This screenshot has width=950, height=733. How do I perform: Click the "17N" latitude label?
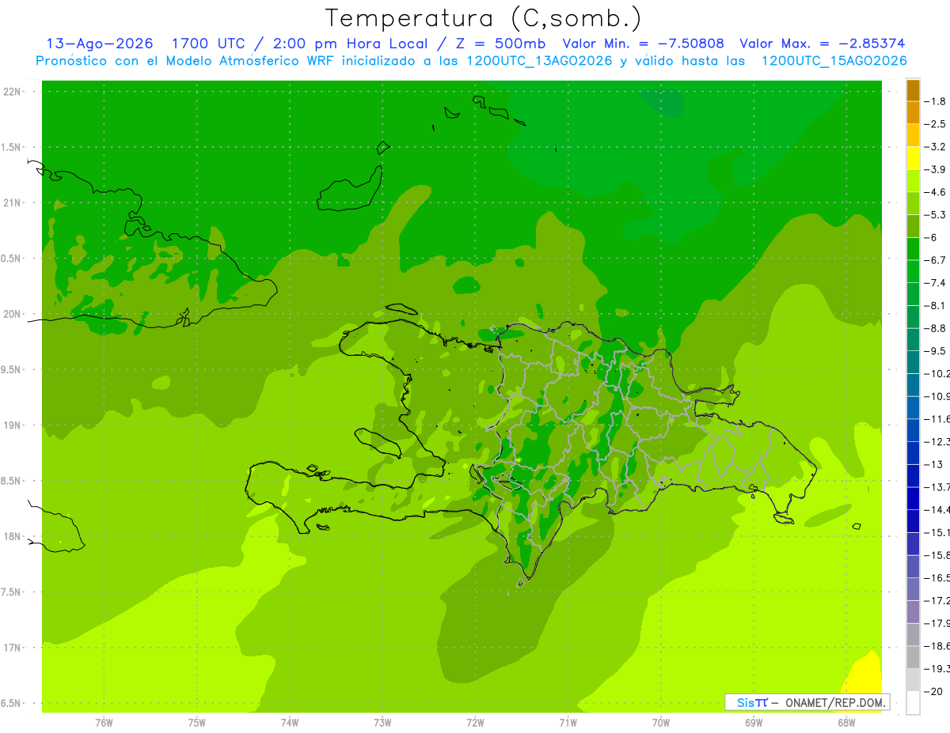pos(13,648)
